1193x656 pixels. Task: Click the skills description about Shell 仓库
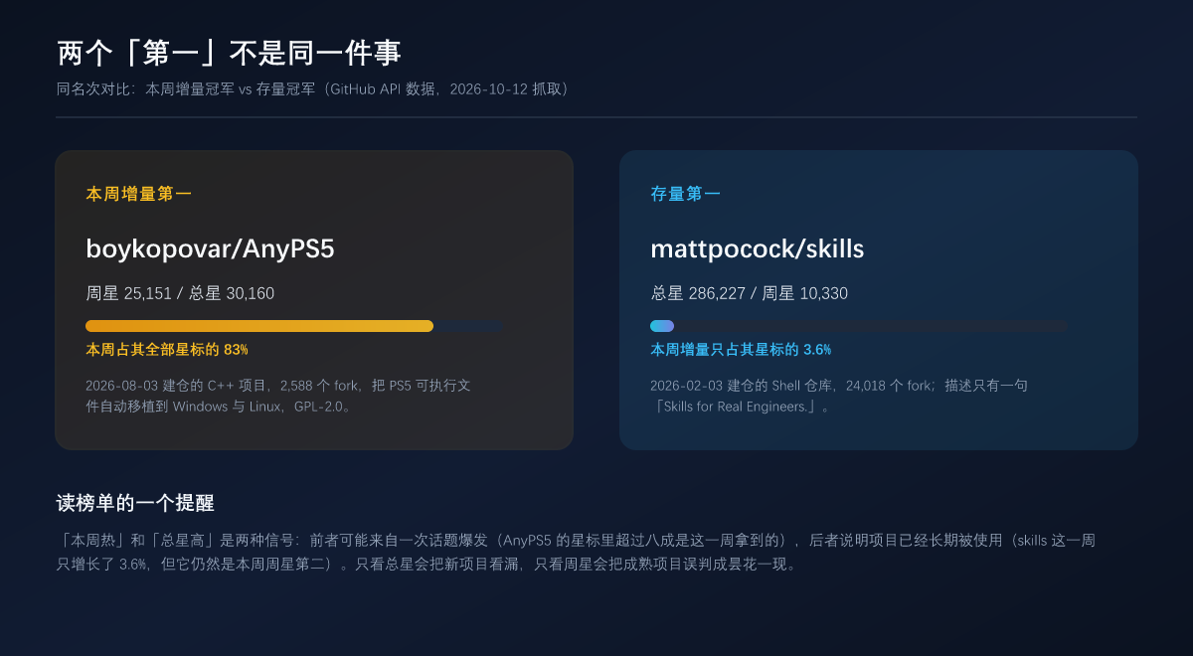(x=839, y=396)
